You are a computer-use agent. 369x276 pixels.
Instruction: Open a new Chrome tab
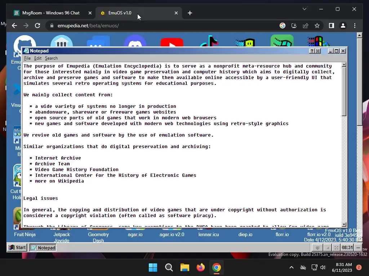click(x=190, y=13)
